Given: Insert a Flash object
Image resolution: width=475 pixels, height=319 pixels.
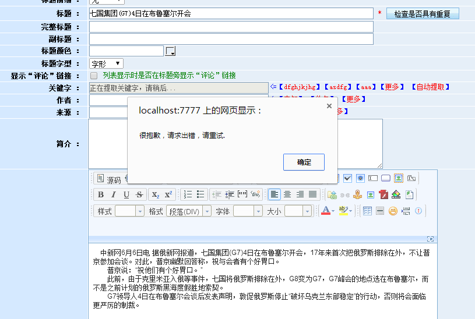Looking at the screenshot, I should pyautogui.click(x=383, y=194).
